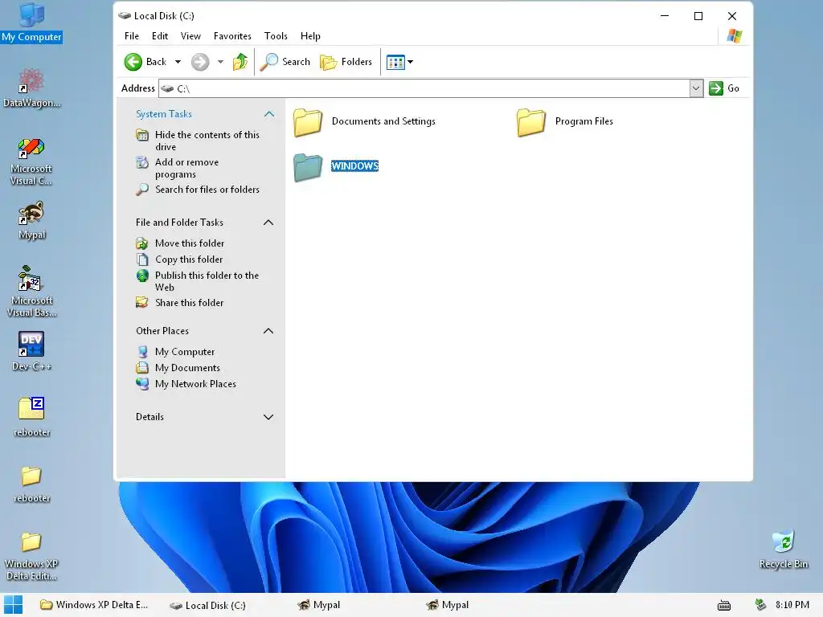This screenshot has height=617, width=823.
Task: Switch to the second Mypal taskbar item
Action: (448, 605)
